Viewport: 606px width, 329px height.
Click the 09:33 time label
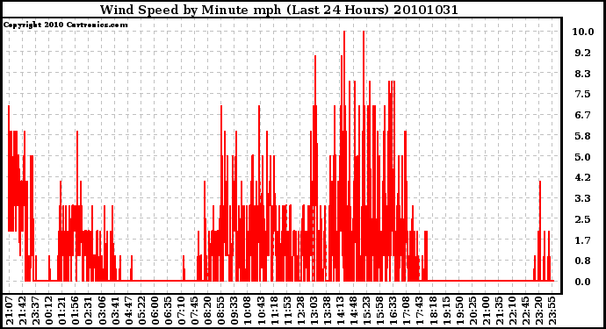(x=234, y=311)
